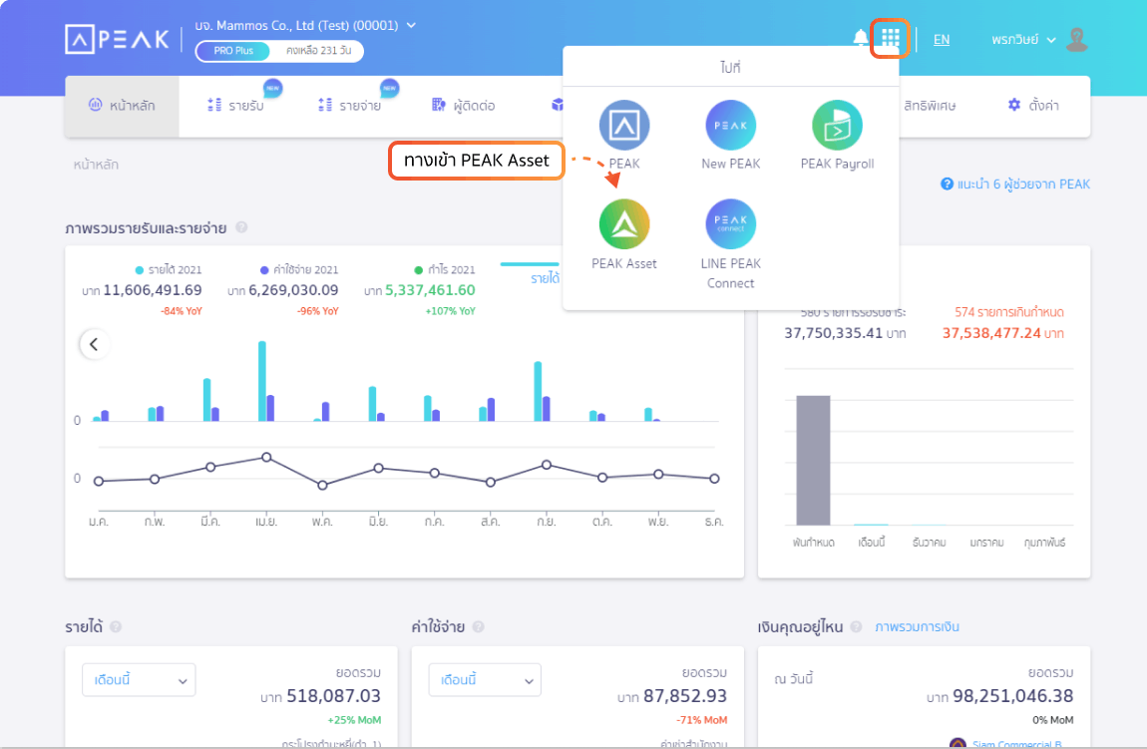The height and width of the screenshot is (749, 1147).
Task: Toggle ค่าใช้จ่าย 2021 legend item
Action: tap(299, 270)
